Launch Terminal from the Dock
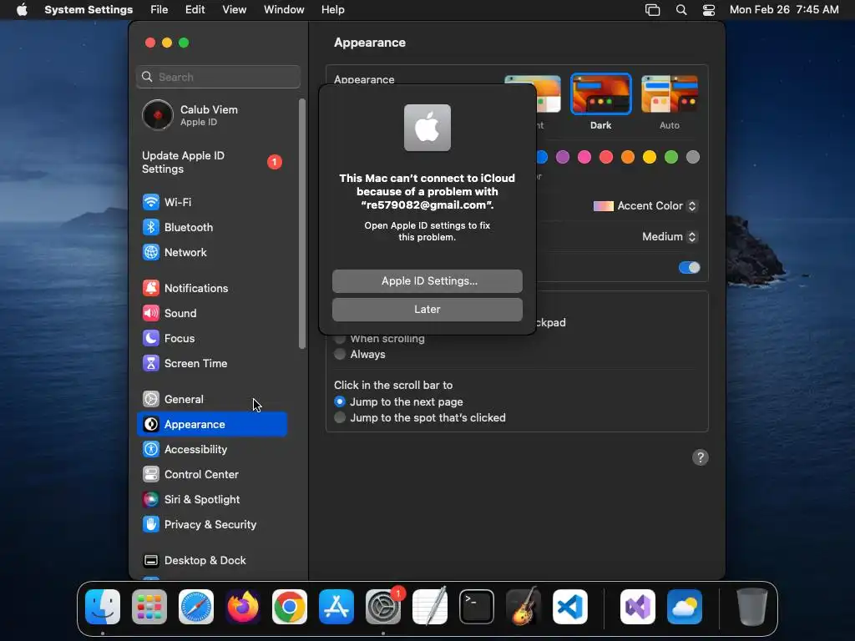This screenshot has height=641, width=855. (x=477, y=607)
